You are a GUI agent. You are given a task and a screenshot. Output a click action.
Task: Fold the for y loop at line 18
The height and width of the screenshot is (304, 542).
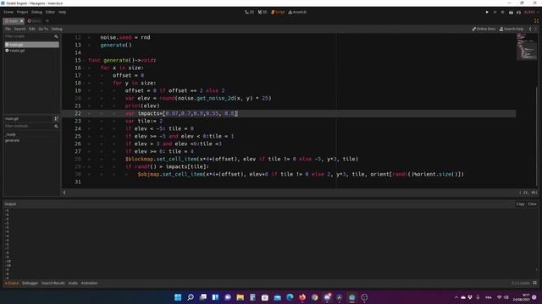point(84,83)
